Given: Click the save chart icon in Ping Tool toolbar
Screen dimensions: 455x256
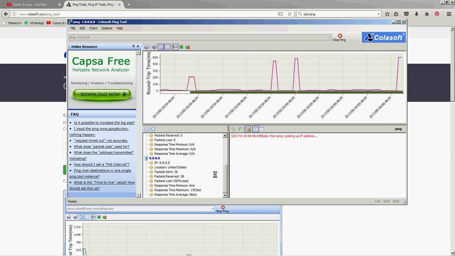Looking at the screenshot, I should [x=146, y=47].
